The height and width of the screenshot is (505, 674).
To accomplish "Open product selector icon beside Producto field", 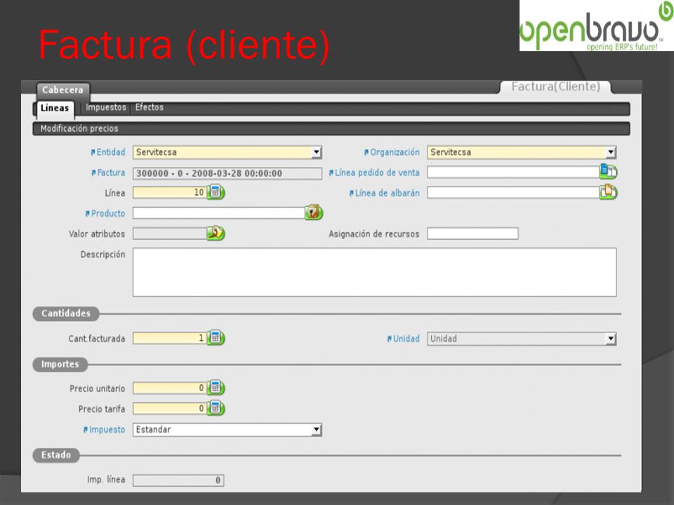I will point(314,212).
